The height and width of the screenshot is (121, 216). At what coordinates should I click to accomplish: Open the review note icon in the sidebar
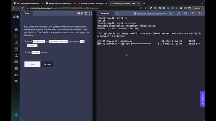[16, 62]
